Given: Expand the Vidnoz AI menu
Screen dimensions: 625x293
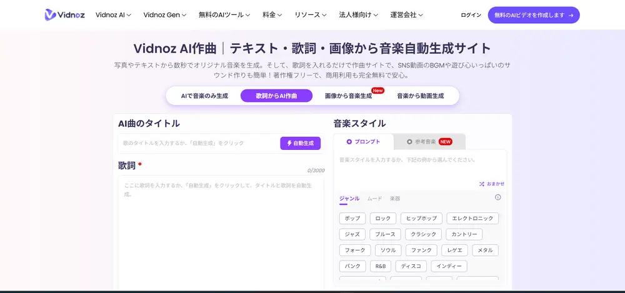Looking at the screenshot, I should [113, 15].
